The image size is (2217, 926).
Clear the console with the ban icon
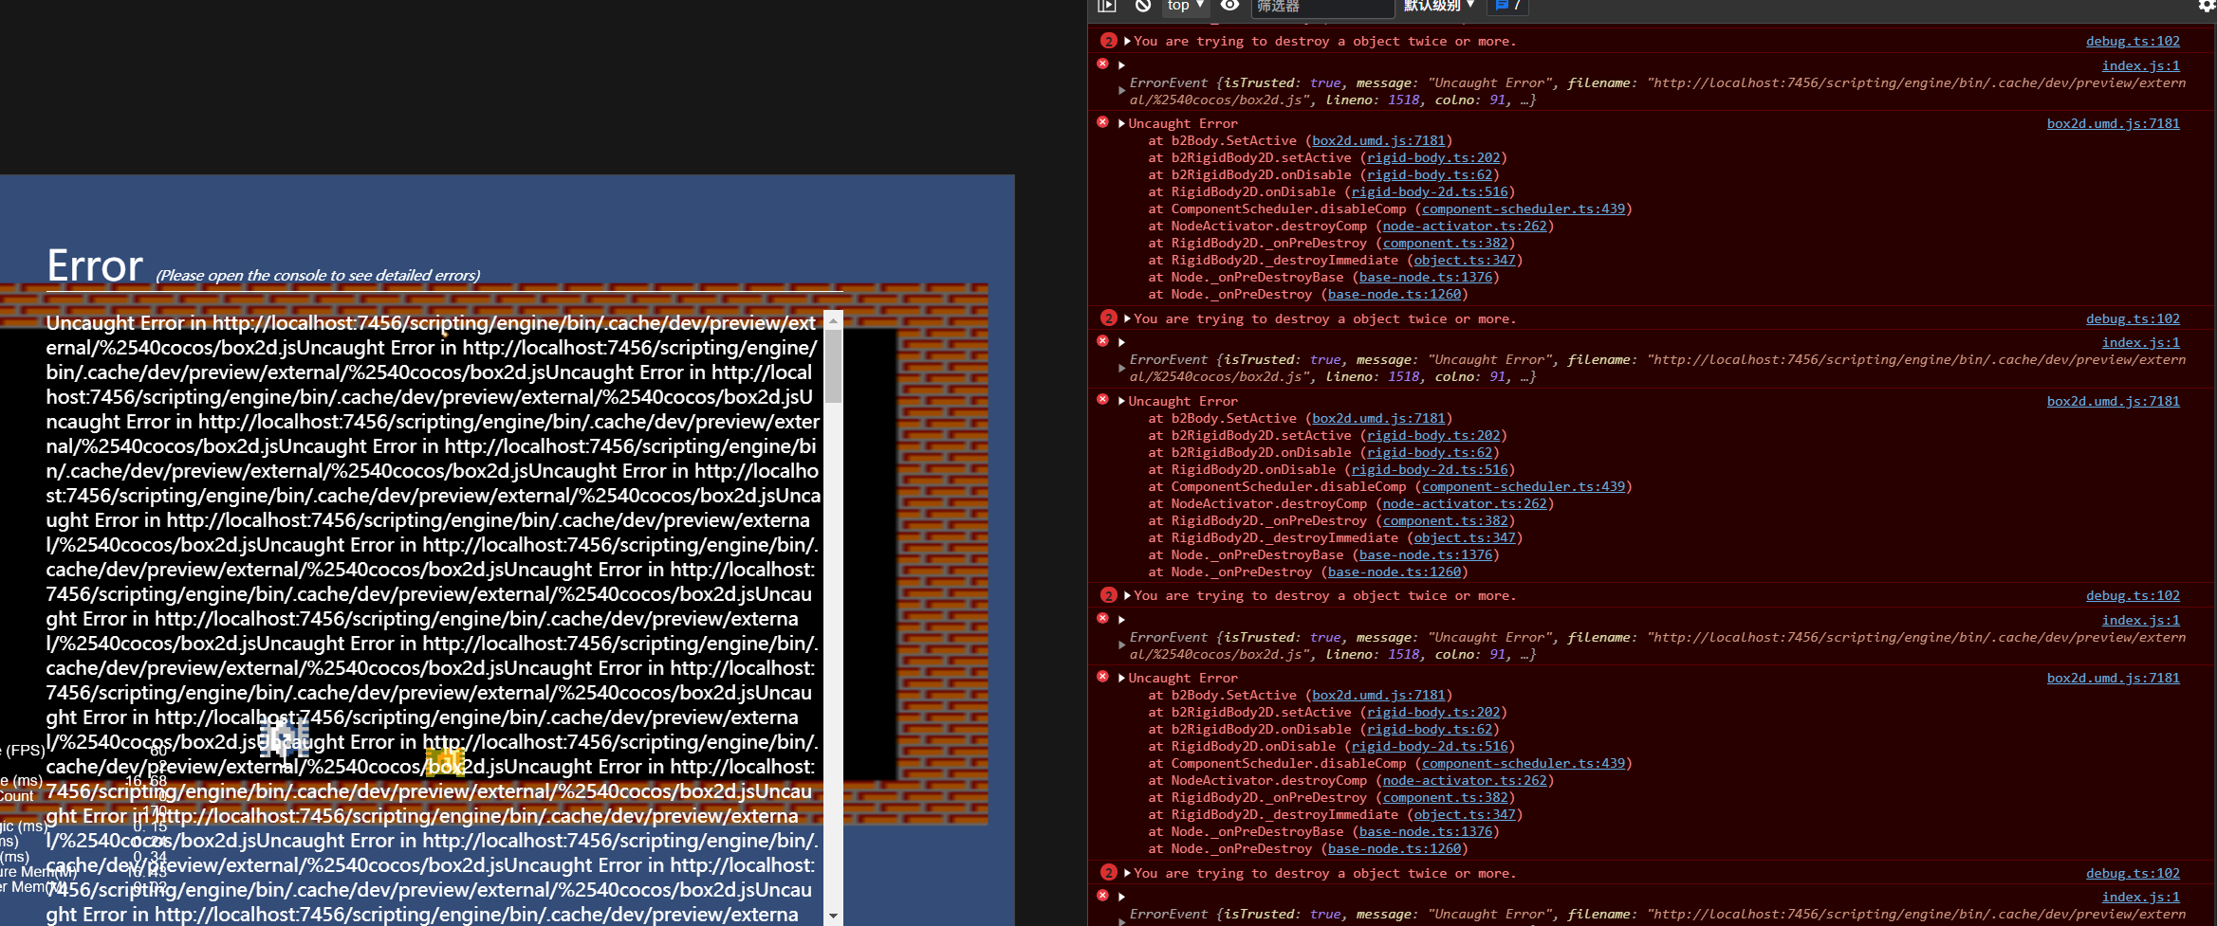[x=1143, y=6]
